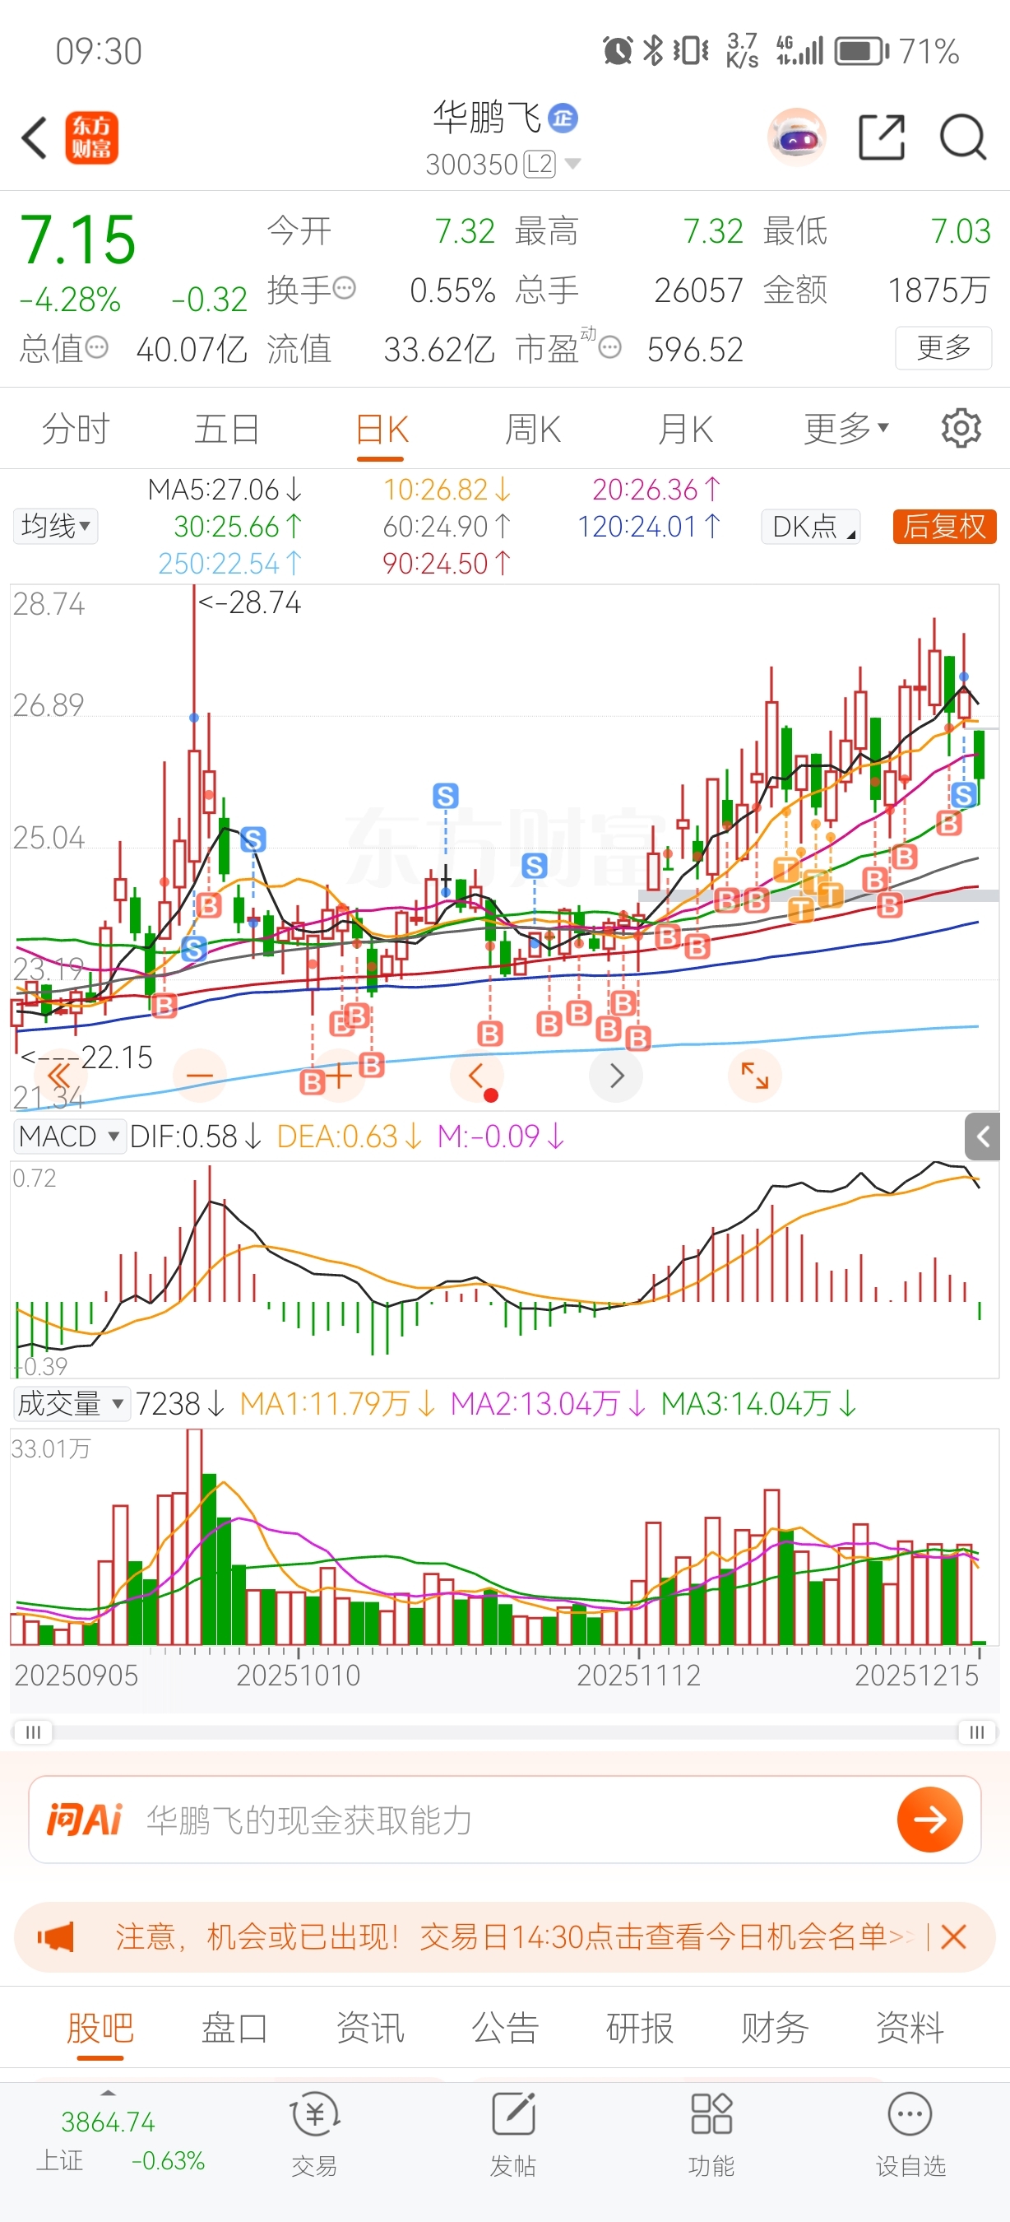1010x2222 pixels.
Task: Select 日K tab
Action: coord(381,429)
